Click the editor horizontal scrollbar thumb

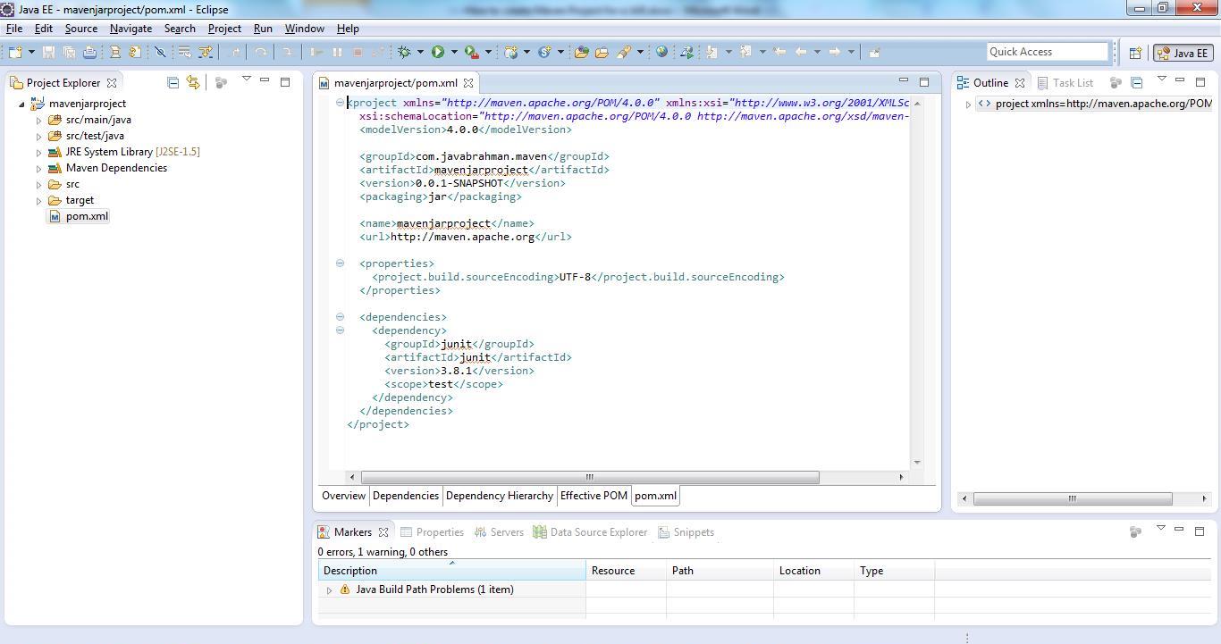pyautogui.click(x=589, y=477)
